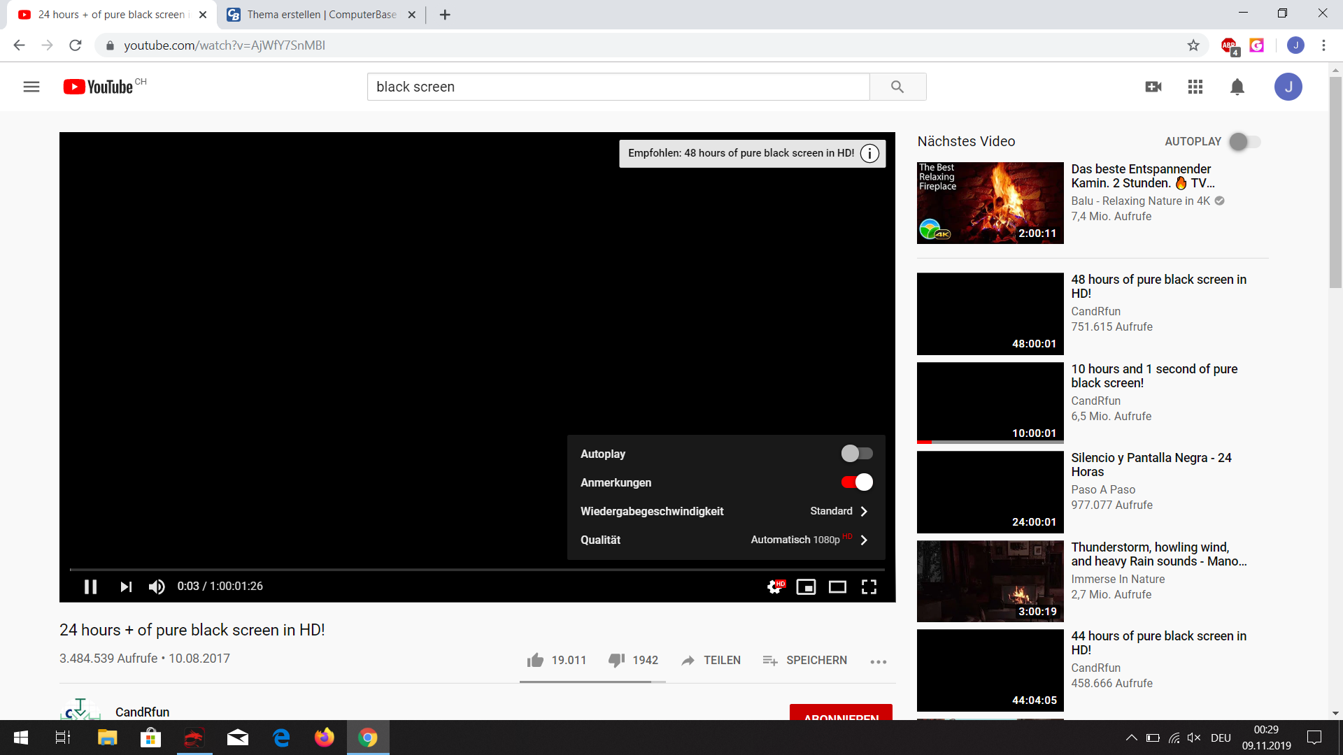1343x755 pixels.
Task: Switch to theater mode view
Action: point(837,587)
